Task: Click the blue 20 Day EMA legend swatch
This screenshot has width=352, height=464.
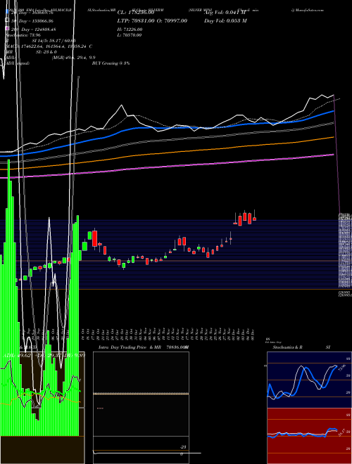Action: pos(8,12)
